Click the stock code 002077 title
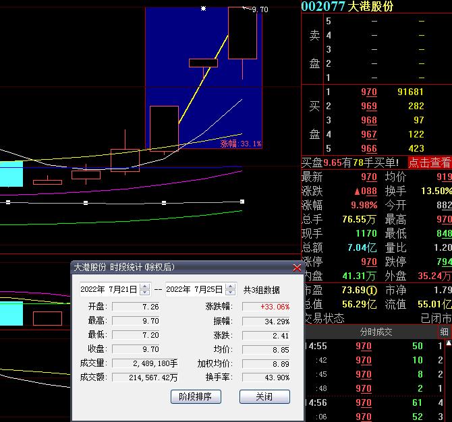The height and width of the screenshot is (422, 452). click(323, 7)
